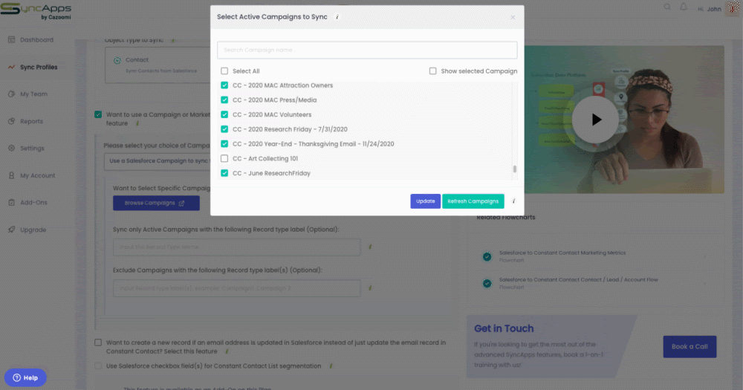Viewport: 743px width, 390px height.
Task: Play the tutorial video
Action: click(595, 120)
